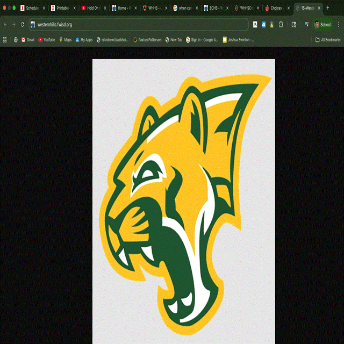Click the browser back arrow
The width and height of the screenshot is (344, 344).
[x=5, y=25]
